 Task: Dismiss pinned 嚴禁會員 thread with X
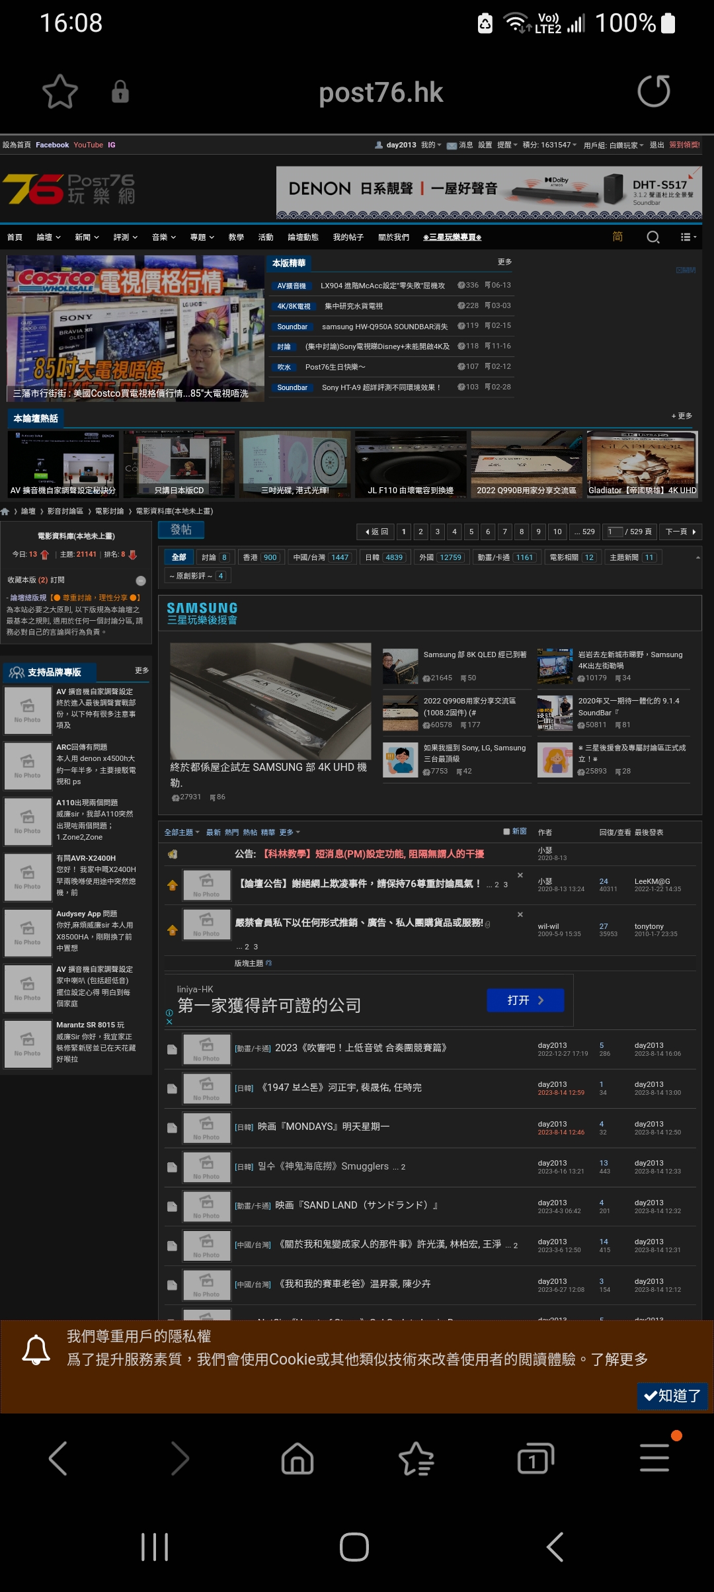[520, 914]
